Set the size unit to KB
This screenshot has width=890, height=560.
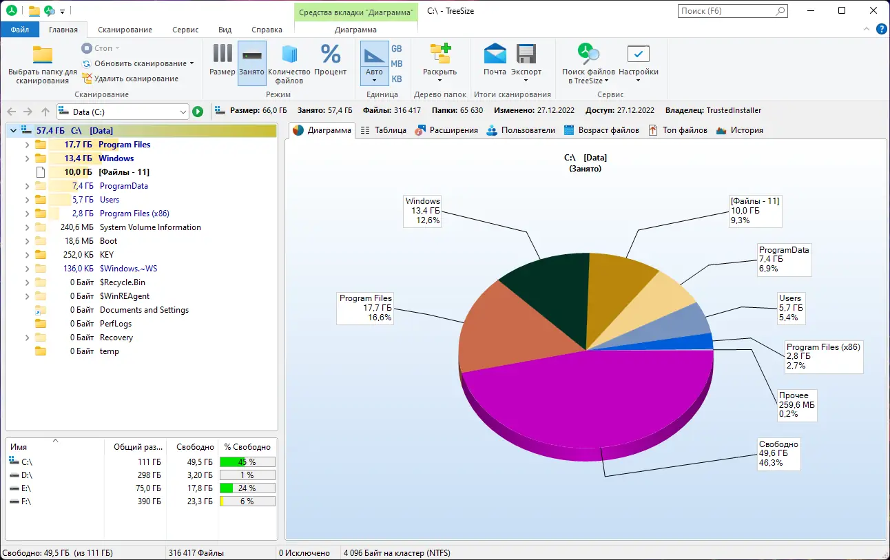click(x=397, y=79)
